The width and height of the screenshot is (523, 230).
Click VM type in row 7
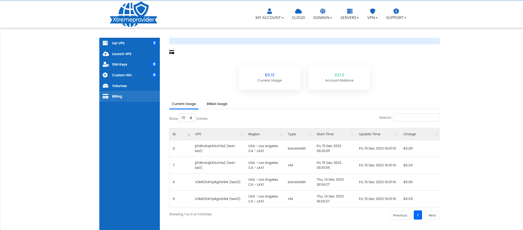click(x=290, y=165)
